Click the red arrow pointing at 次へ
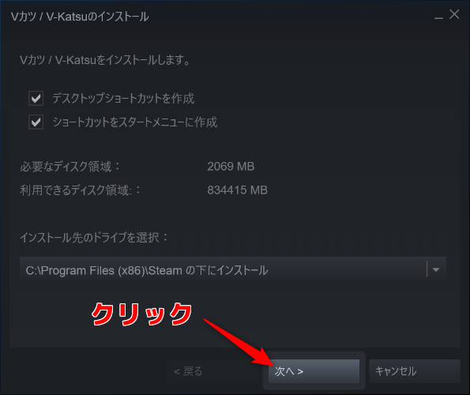Image resolution: width=470 pixels, height=395 pixels. pos(239,342)
